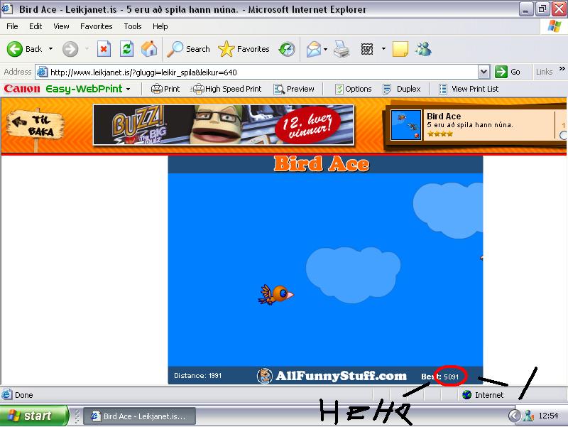Click the Canon Easy-WebPrint logo
The image size is (568, 427).
coord(63,89)
